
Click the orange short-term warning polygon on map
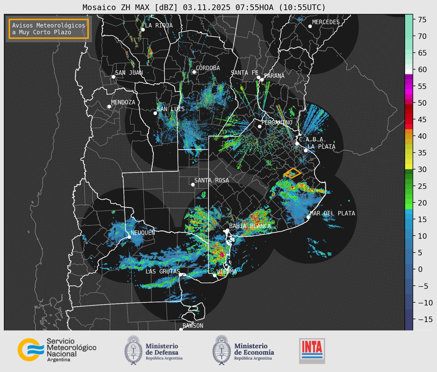(x=292, y=173)
